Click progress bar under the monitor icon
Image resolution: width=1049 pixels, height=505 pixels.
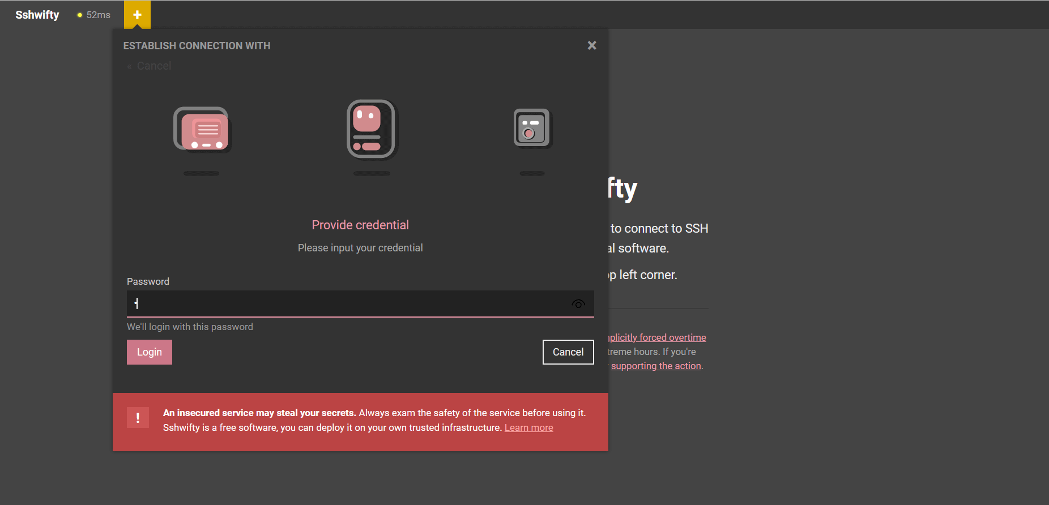pyautogui.click(x=201, y=173)
